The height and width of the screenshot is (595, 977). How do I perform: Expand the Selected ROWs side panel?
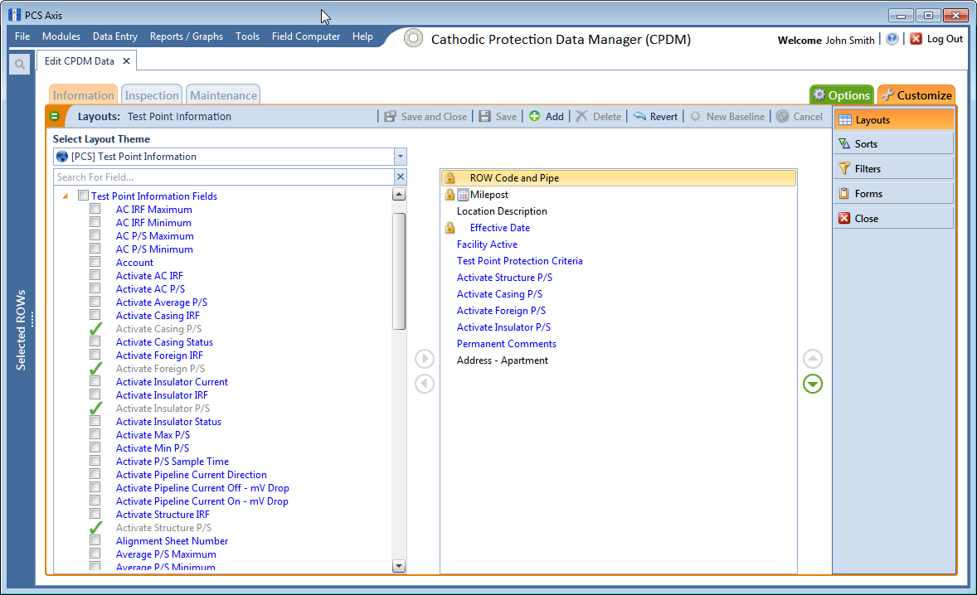(x=22, y=330)
